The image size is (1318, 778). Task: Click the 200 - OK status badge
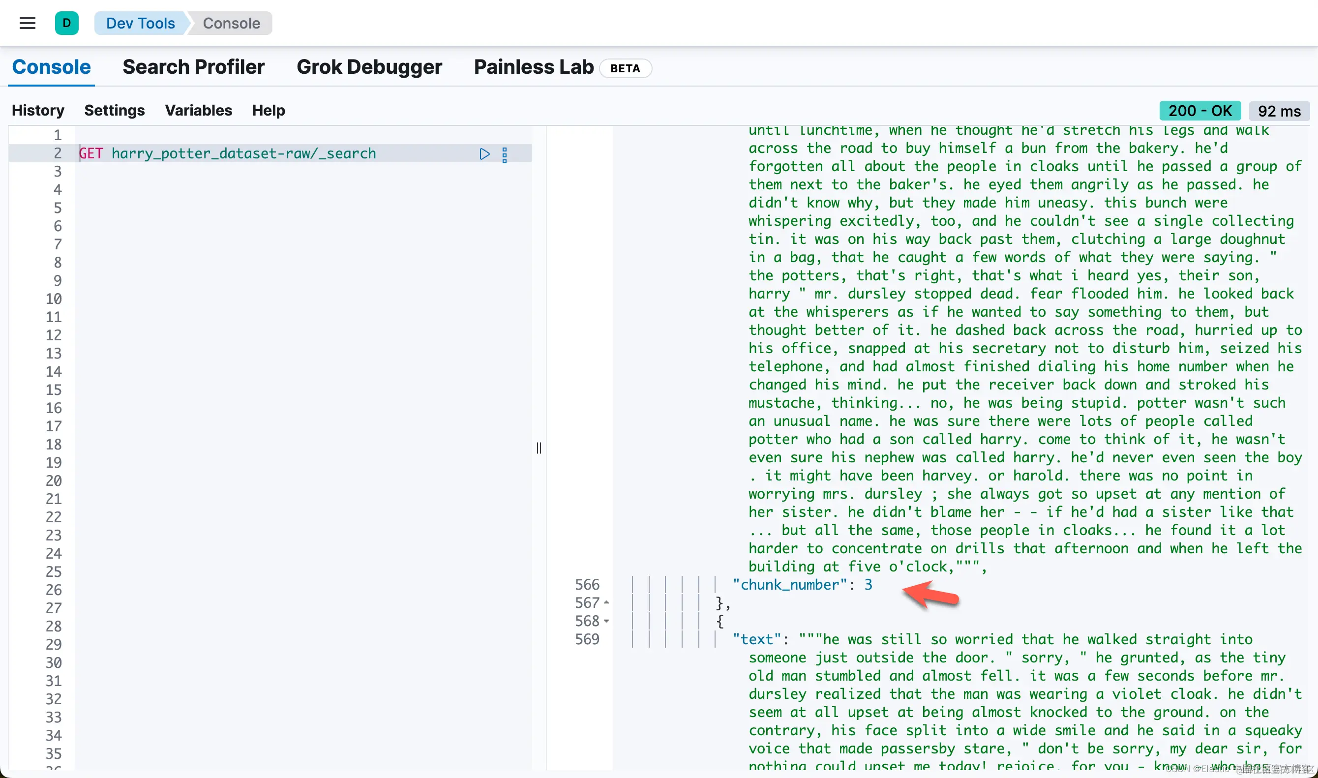1199,111
